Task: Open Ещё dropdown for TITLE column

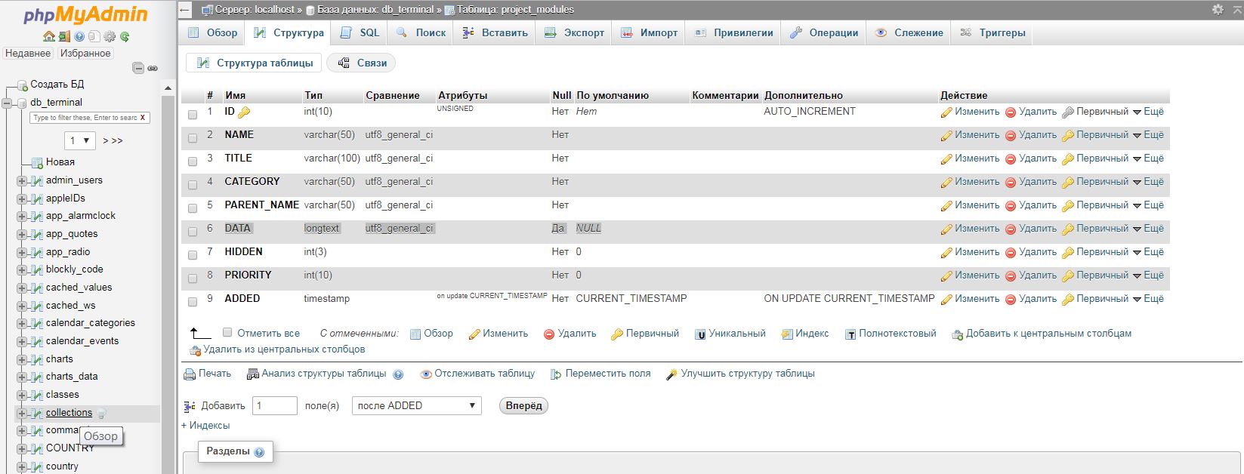Action: pyautogui.click(x=1147, y=159)
